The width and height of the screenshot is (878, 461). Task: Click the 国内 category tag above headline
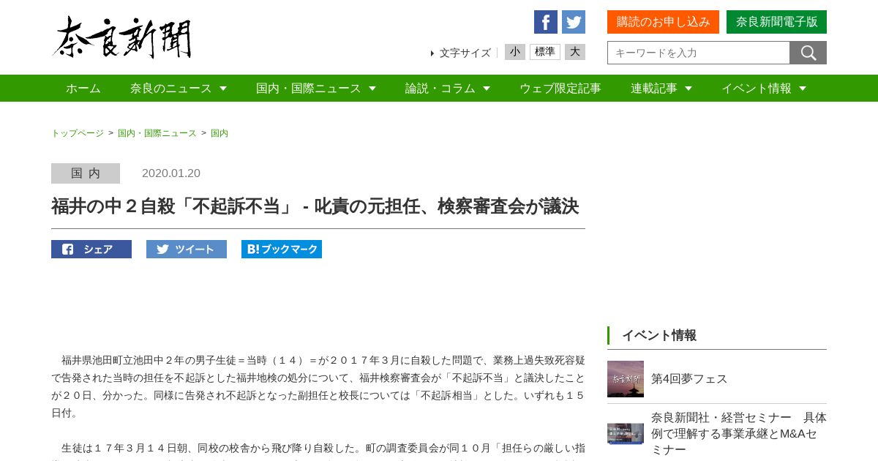[86, 173]
